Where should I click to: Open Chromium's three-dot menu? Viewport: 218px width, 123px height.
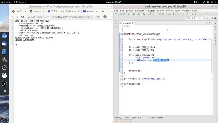click(110, 17)
